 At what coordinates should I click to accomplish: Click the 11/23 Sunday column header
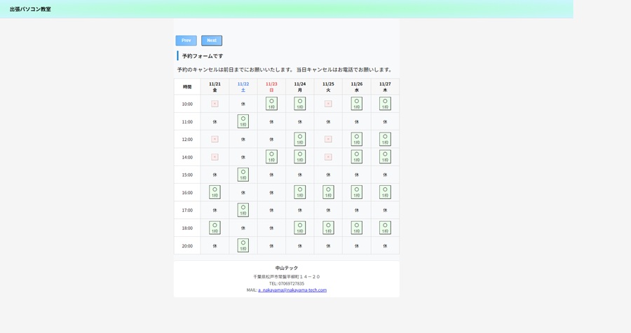(x=271, y=87)
